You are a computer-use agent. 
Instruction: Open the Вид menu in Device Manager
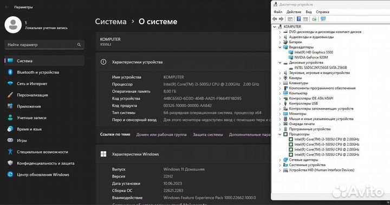coord(308,12)
